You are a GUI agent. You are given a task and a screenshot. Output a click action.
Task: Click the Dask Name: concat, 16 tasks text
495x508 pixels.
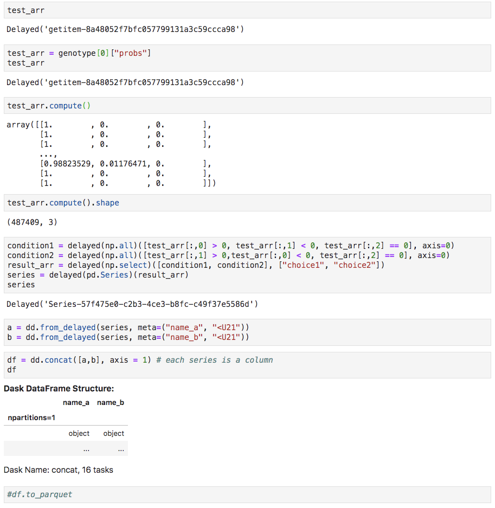click(x=60, y=470)
